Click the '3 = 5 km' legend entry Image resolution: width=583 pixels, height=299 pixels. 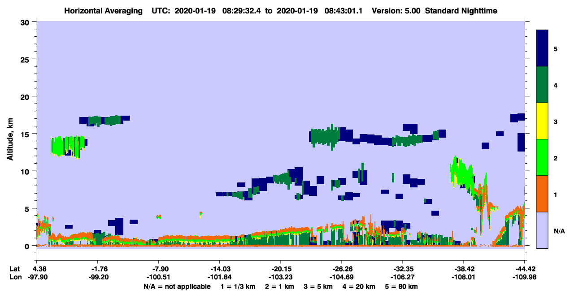point(319,286)
